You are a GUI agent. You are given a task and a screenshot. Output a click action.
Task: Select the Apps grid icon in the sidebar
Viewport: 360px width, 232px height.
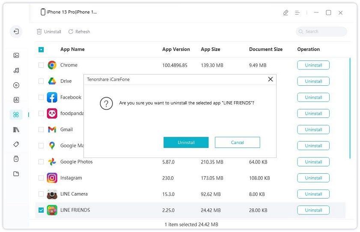point(16,114)
